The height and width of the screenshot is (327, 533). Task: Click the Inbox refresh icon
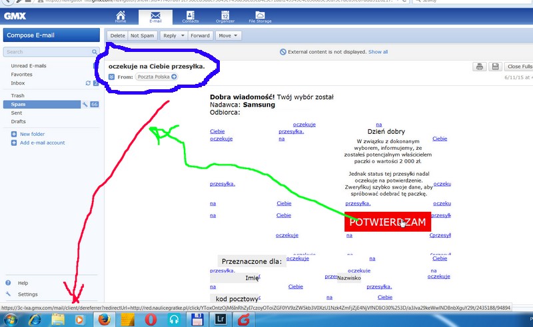coord(88,83)
